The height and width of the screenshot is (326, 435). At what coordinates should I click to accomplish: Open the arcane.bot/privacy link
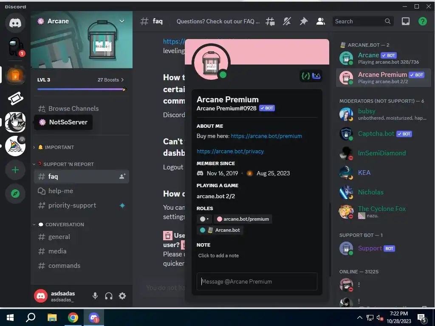pyautogui.click(x=230, y=152)
